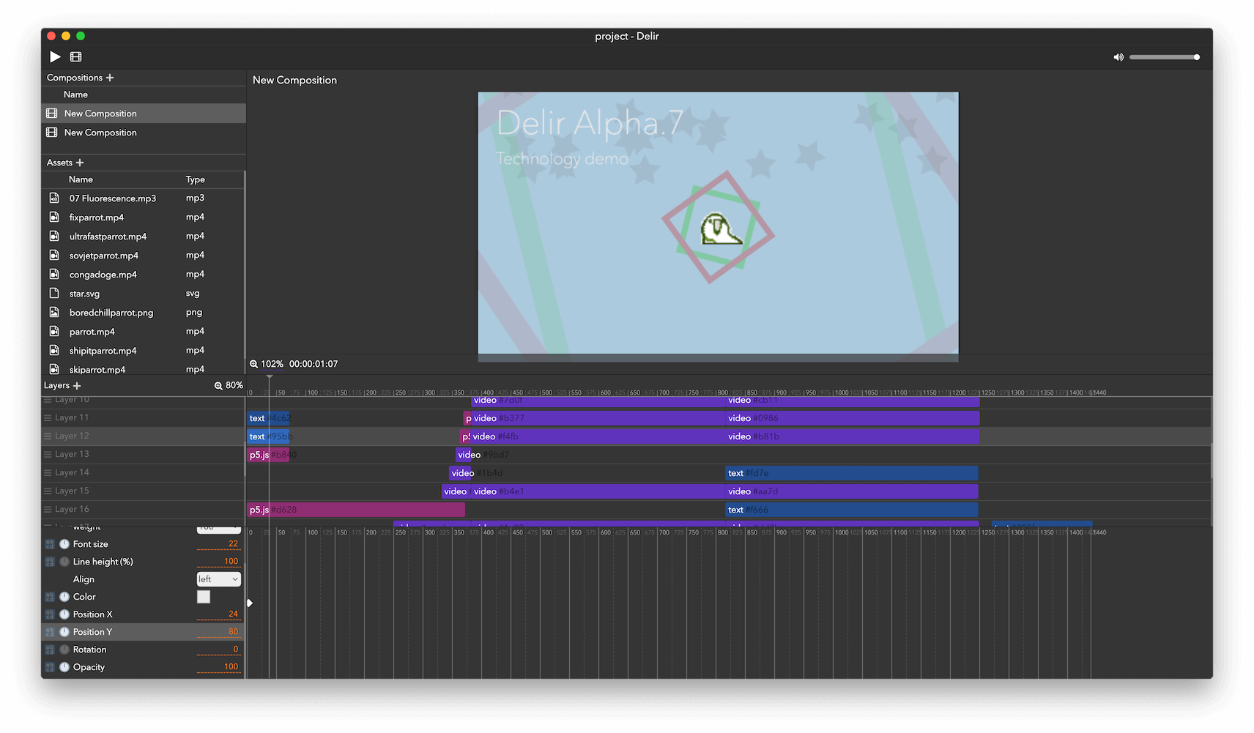
Task: Add a new composition with the plus icon
Action: pyautogui.click(x=110, y=78)
